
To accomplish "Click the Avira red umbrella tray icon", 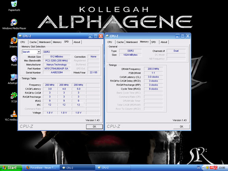I will click(x=215, y=168).
